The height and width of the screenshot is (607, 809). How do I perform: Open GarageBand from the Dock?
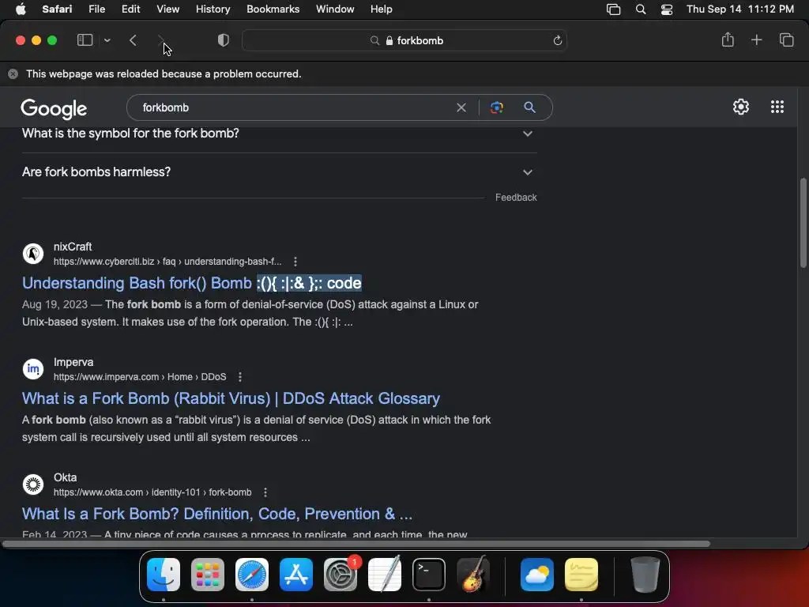click(x=473, y=575)
